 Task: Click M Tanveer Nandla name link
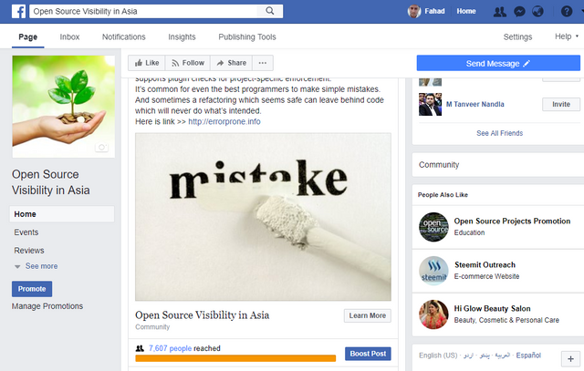tap(474, 104)
